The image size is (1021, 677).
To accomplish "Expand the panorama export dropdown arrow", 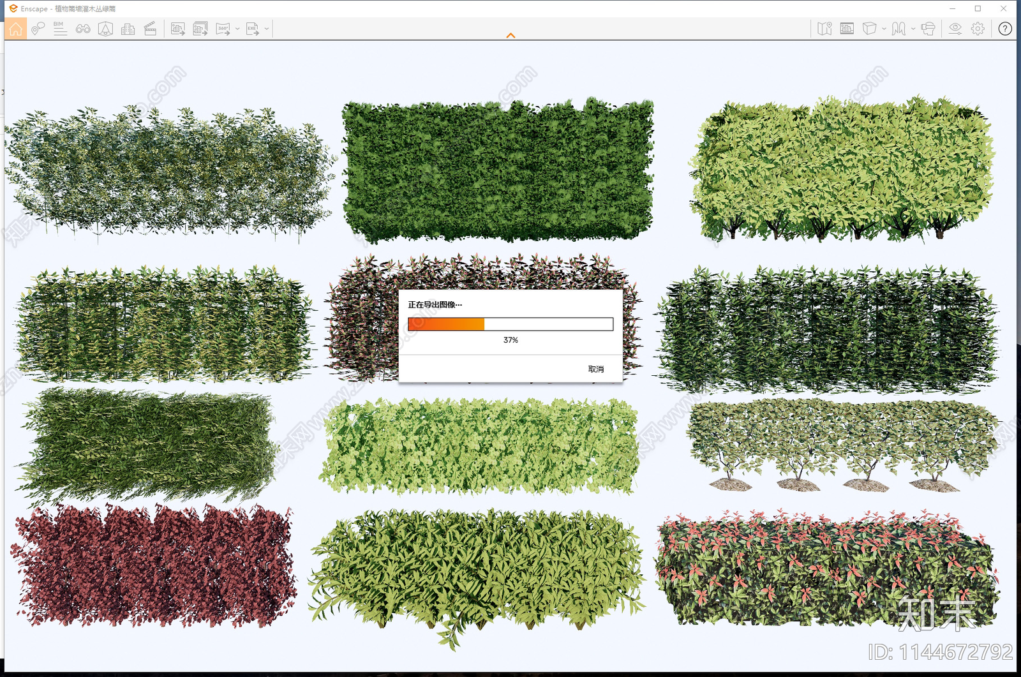I will [237, 29].
